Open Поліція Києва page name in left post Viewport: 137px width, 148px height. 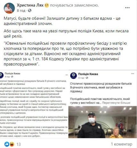[12, 74]
